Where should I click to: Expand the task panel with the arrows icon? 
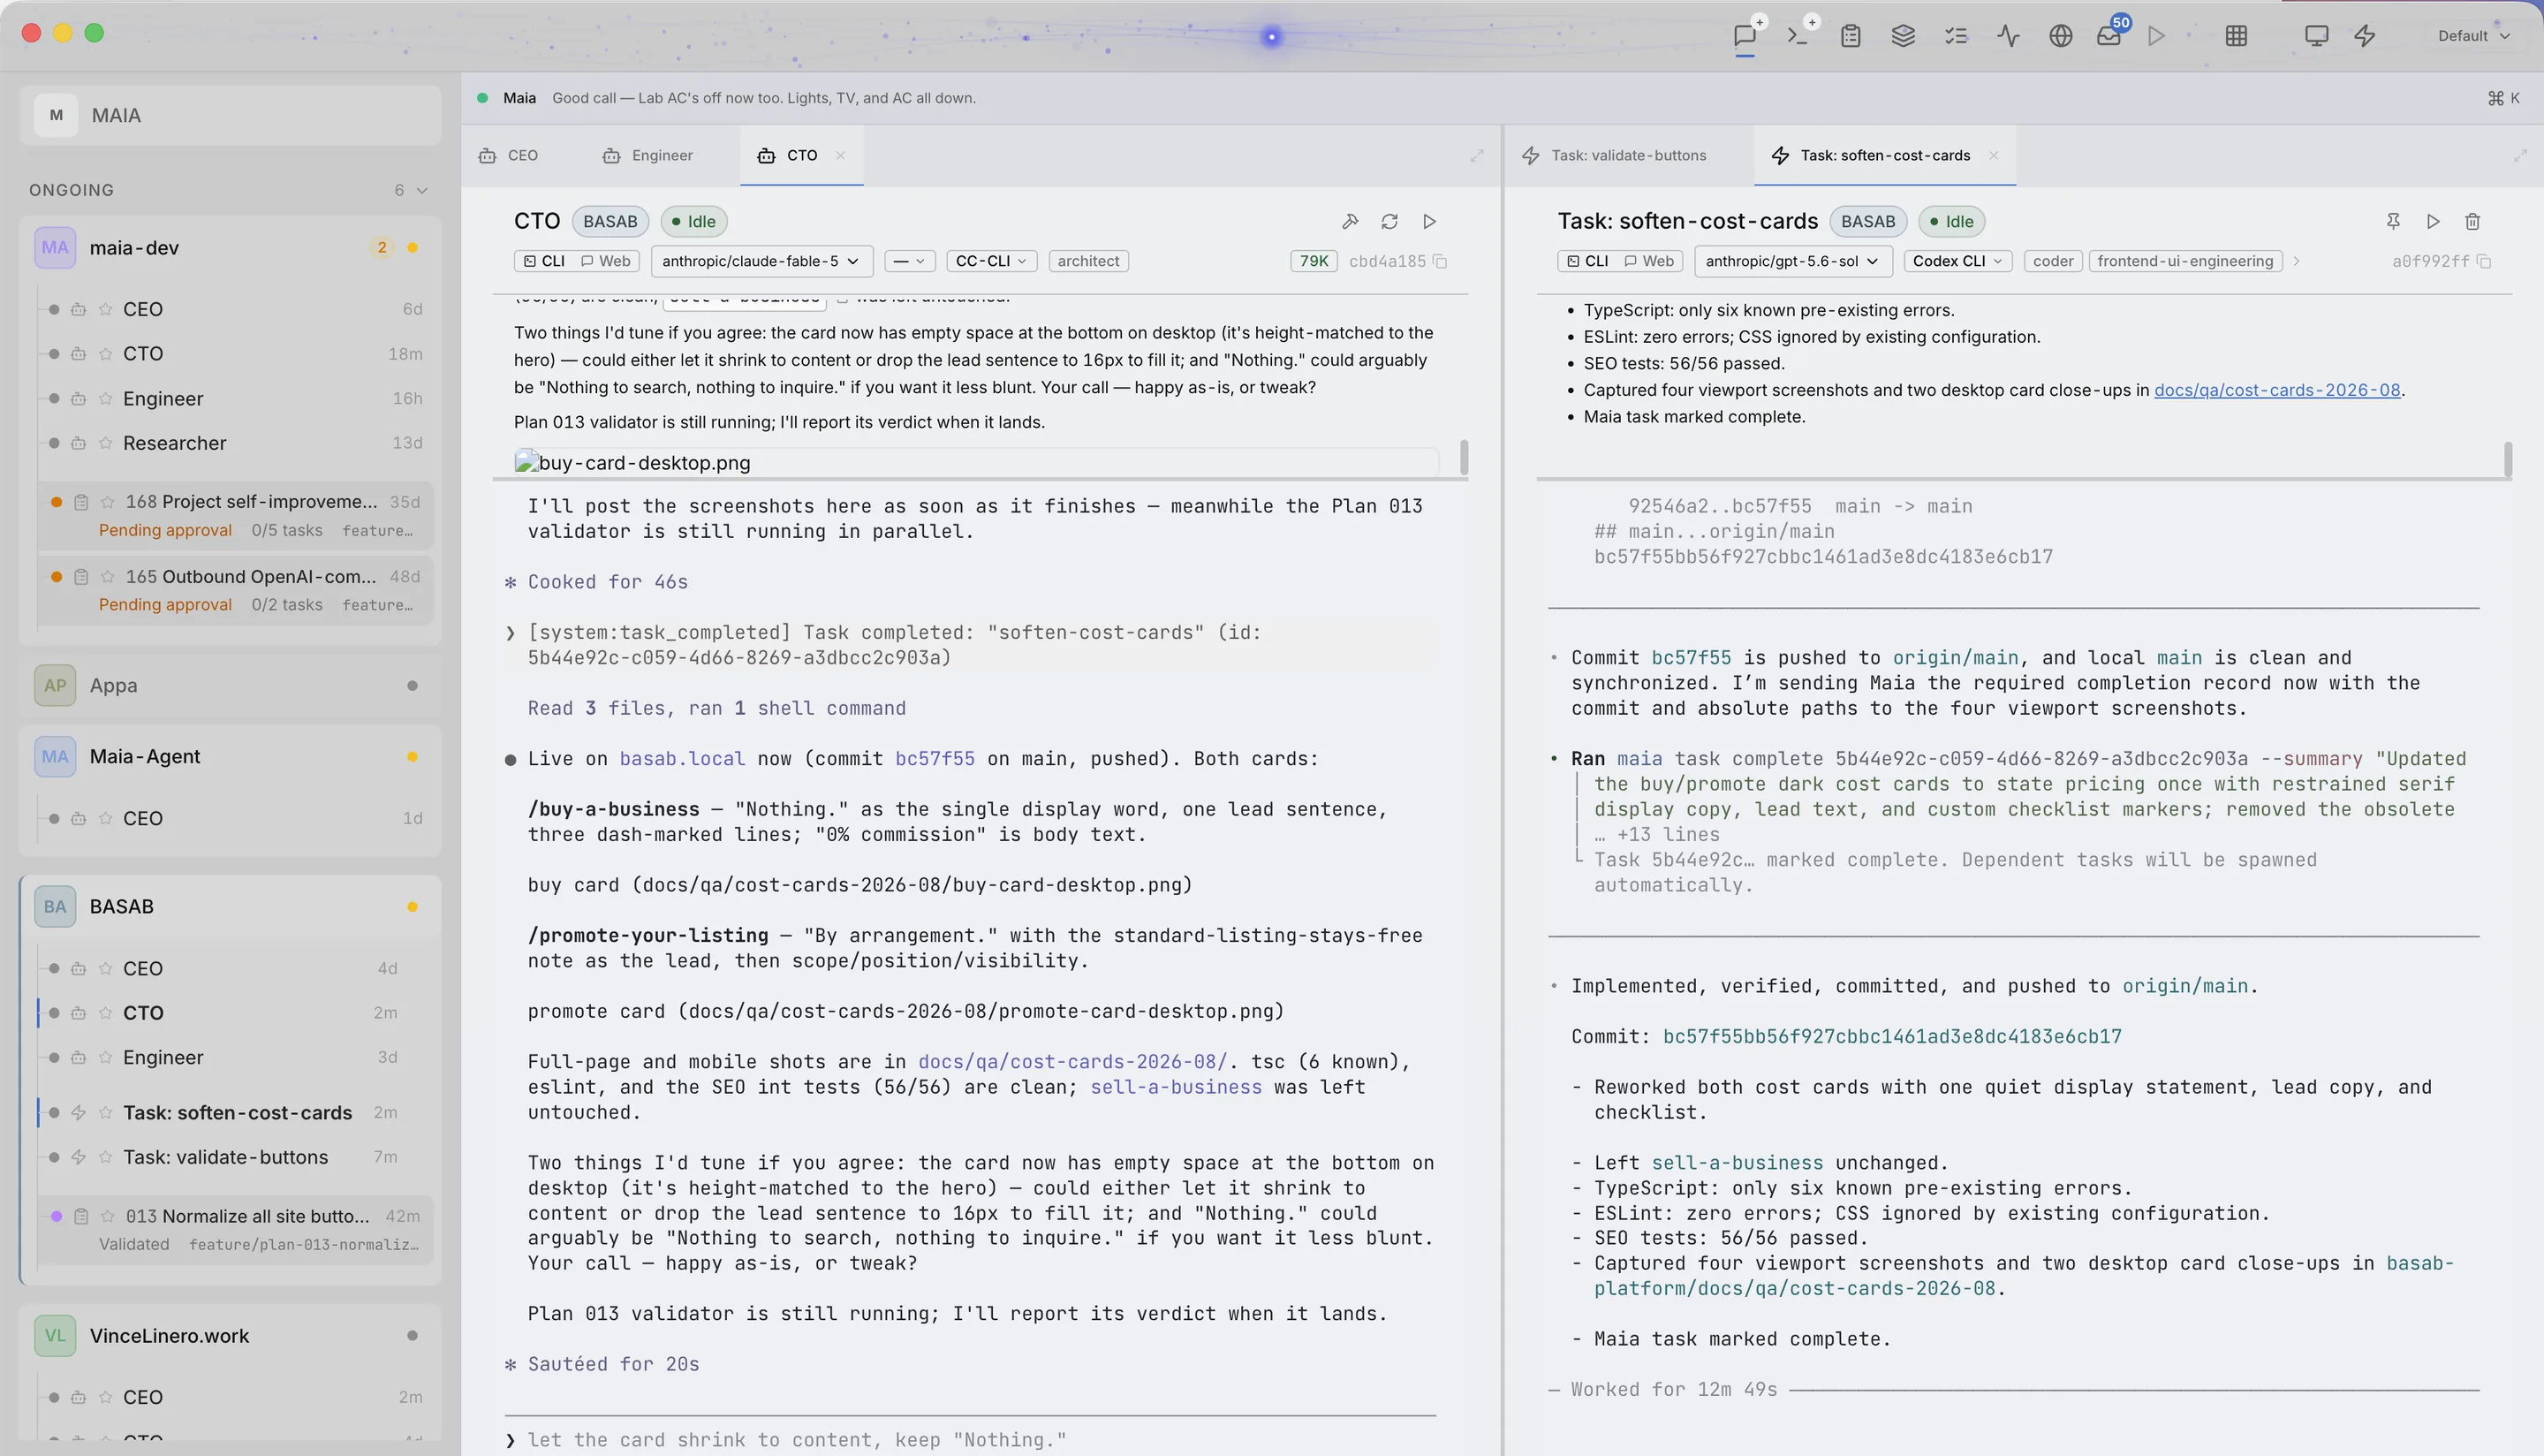[2520, 156]
